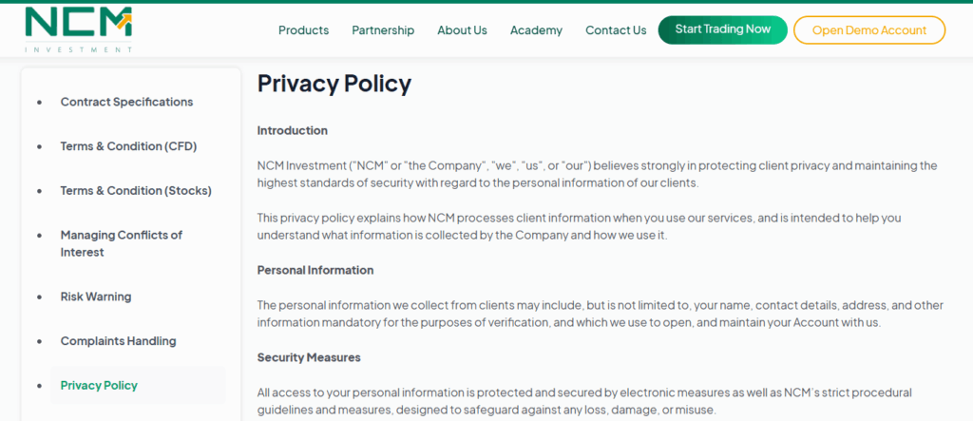Viewport: 973px width, 421px height.
Task: Select the highlighted Privacy Policy sidebar item
Action: (138, 386)
